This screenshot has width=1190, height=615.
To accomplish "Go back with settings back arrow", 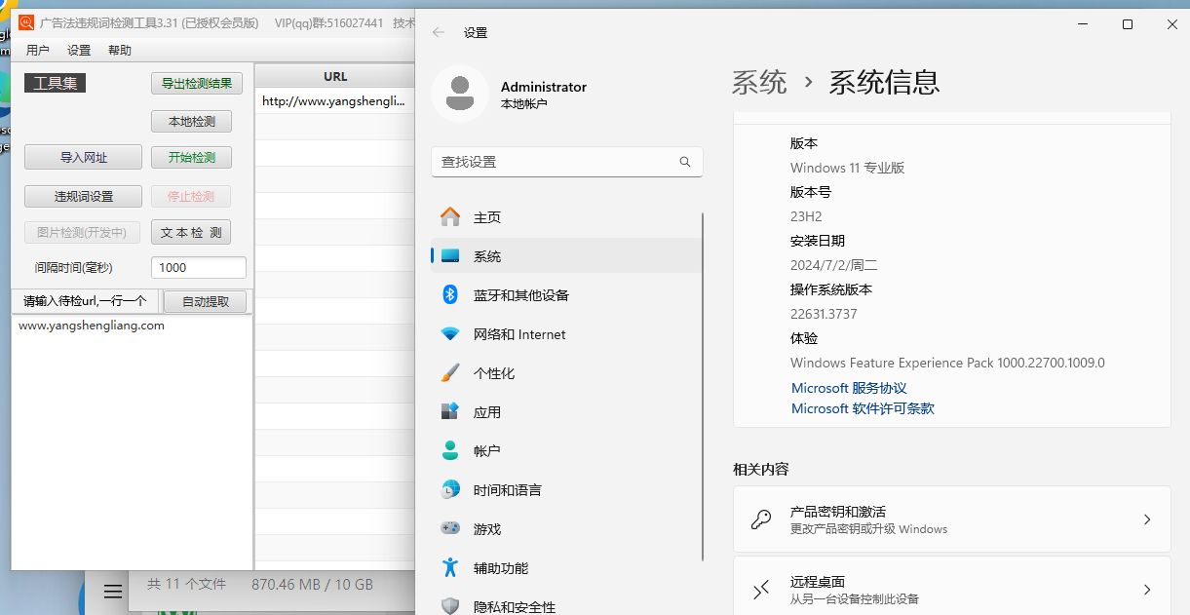I will pyautogui.click(x=439, y=32).
